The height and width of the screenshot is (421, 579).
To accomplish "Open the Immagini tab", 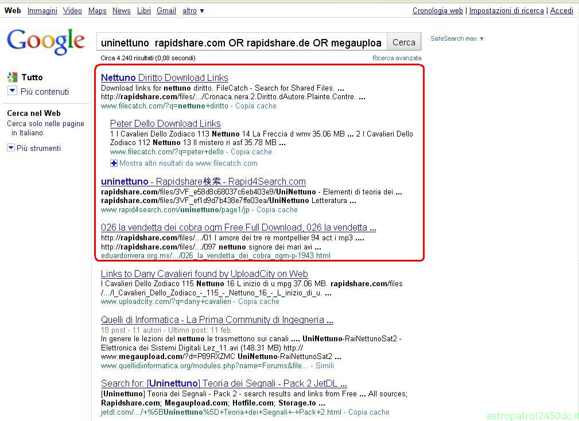I will pos(42,11).
